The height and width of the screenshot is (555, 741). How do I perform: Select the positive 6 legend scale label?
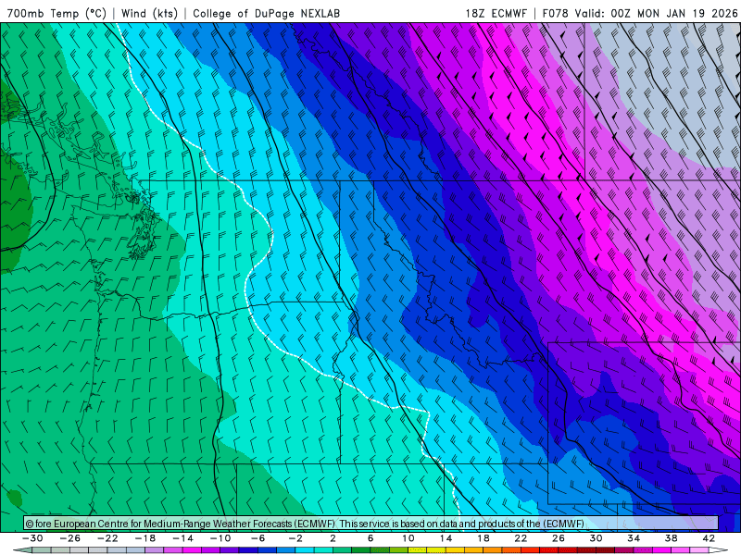pyautogui.click(x=370, y=538)
